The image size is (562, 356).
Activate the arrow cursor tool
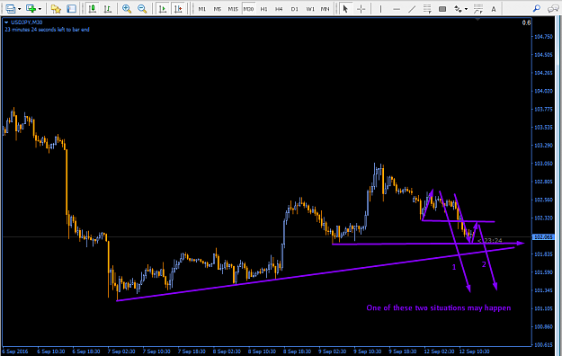pos(345,9)
